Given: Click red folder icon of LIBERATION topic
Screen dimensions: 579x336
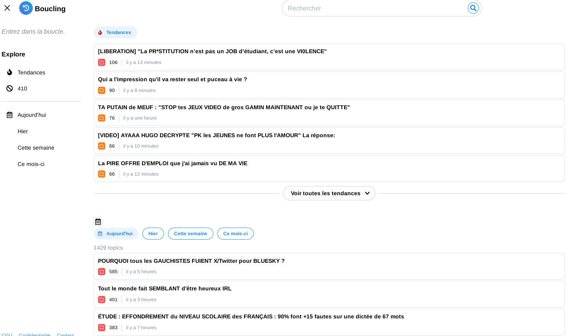Looking at the screenshot, I should [x=102, y=62].
